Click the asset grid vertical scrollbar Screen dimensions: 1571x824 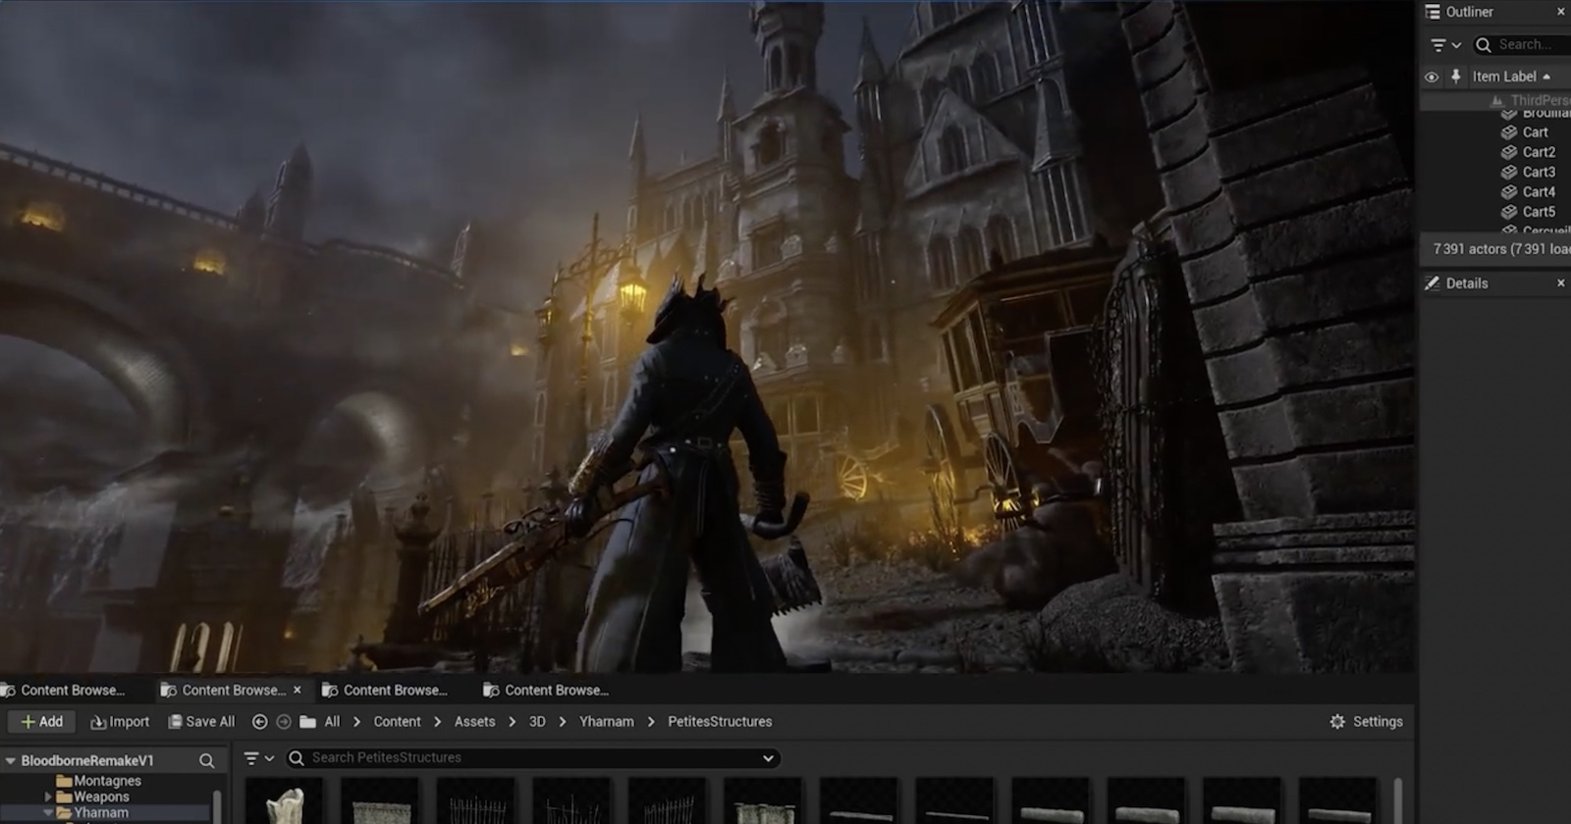(x=1397, y=800)
